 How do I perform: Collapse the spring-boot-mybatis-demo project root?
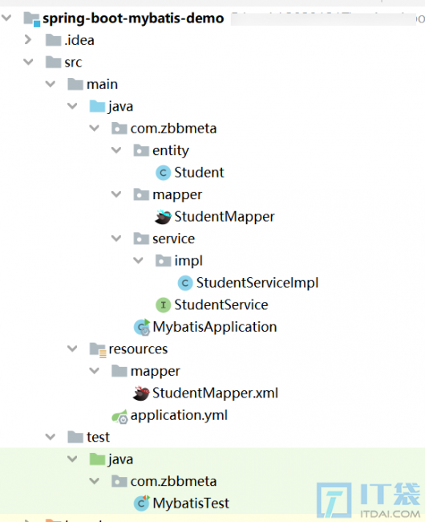tap(6, 18)
